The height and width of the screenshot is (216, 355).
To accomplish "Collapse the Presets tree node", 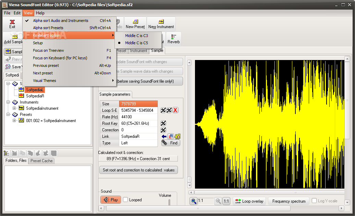I will (x=8, y=114).
